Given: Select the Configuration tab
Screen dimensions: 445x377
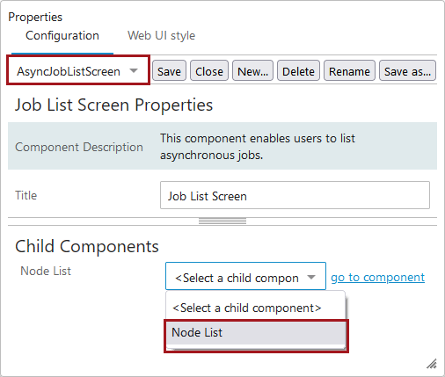Looking at the screenshot, I should 62,36.
